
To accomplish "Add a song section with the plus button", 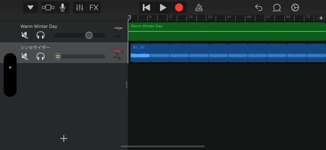I will coord(321,18).
